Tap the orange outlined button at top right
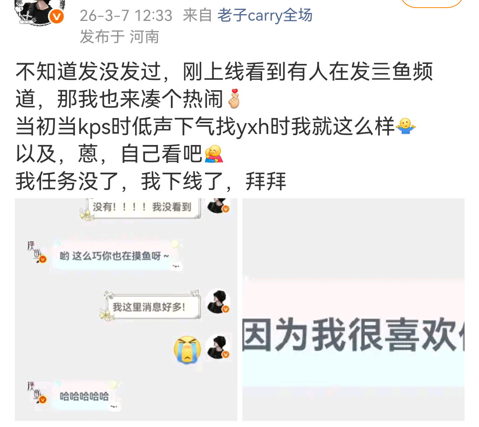The image size is (479, 427). point(432,3)
